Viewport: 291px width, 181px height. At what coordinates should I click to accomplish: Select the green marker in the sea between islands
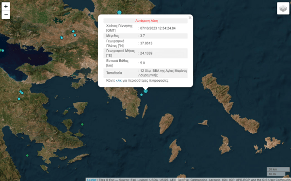82,125
